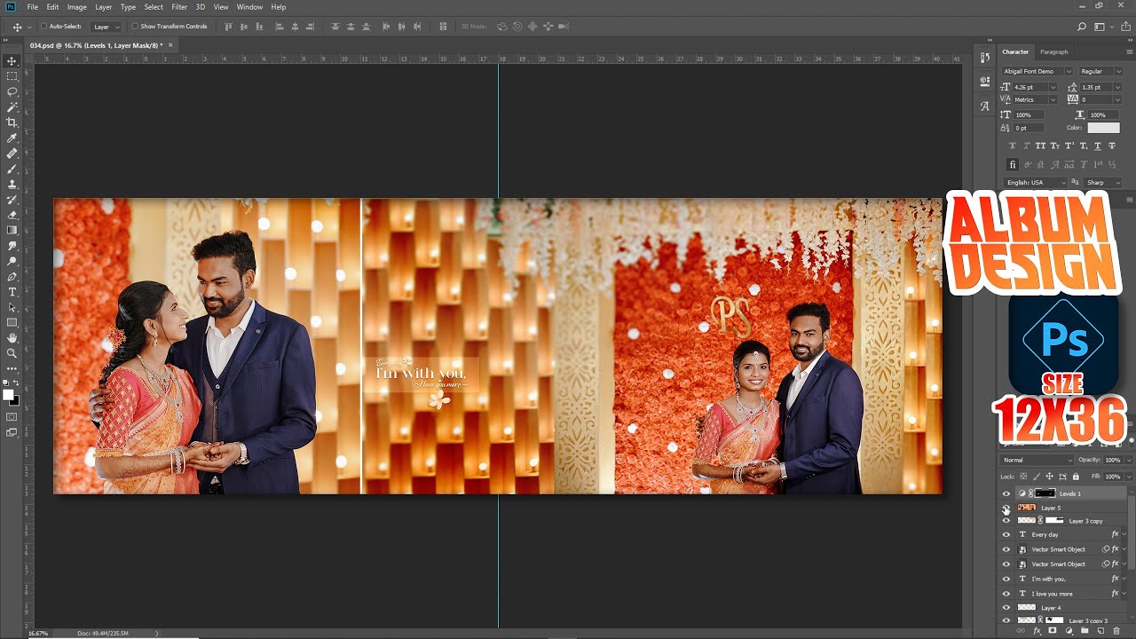
Task: Select the Eraser tool
Action: [12, 215]
